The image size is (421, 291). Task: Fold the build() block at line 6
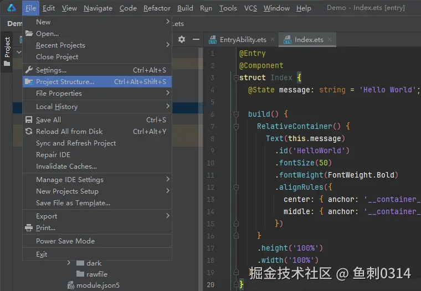tap(237, 115)
